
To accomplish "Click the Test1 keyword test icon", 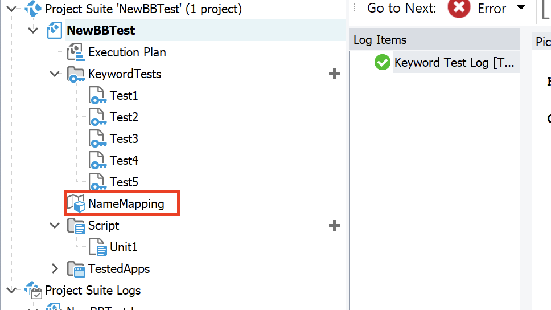I will pyautogui.click(x=97, y=96).
